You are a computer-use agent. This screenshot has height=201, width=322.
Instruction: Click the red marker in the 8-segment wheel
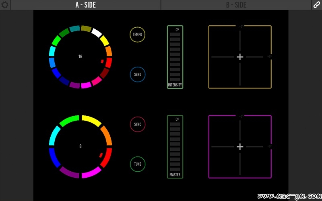(101, 155)
